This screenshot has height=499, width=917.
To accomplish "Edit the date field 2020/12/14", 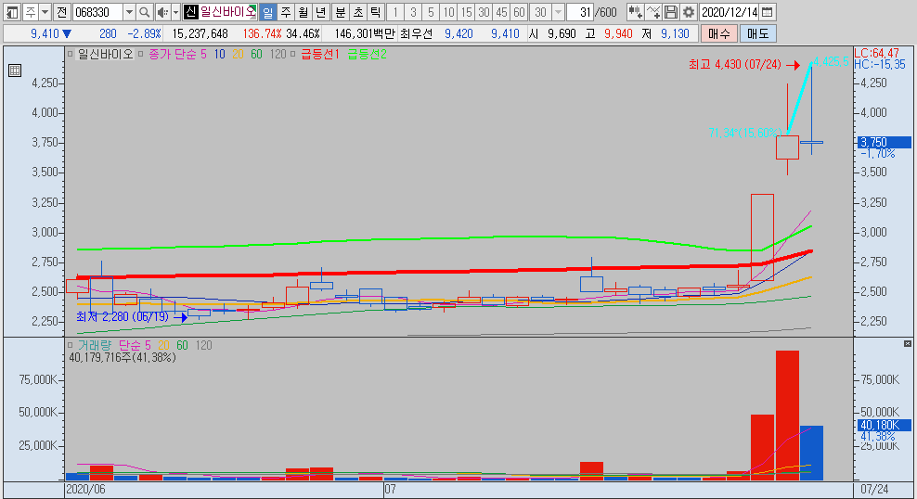I will tap(730, 12).
